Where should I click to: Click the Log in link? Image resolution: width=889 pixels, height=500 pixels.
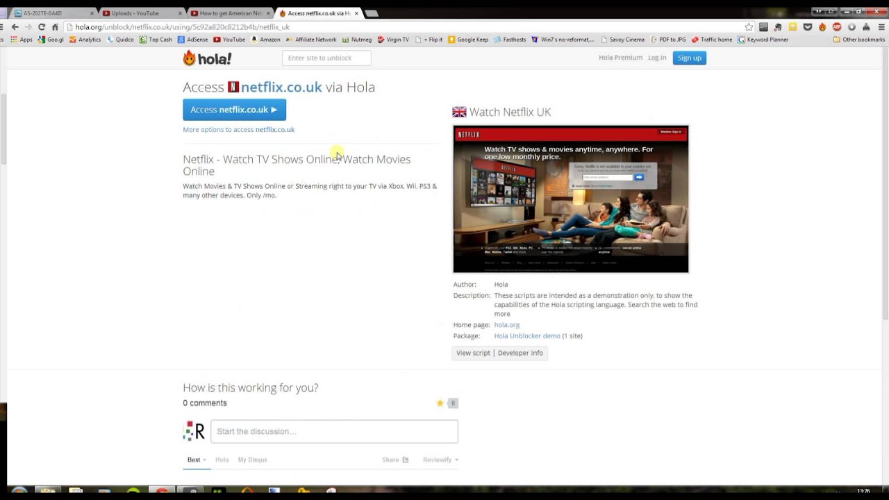click(657, 58)
